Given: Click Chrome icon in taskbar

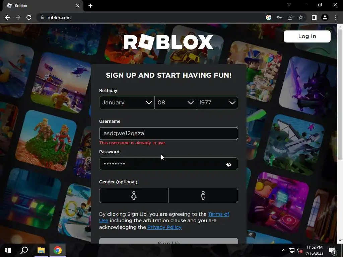Looking at the screenshot, I should 58,250.
